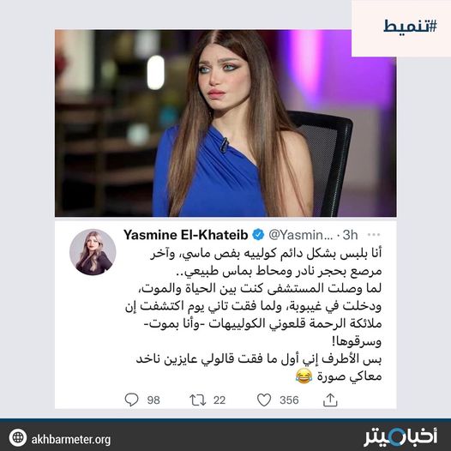Image resolution: width=451 pixels, height=451 pixels.
Task: Open the akhbarmeter.org website link
Action: point(71,439)
